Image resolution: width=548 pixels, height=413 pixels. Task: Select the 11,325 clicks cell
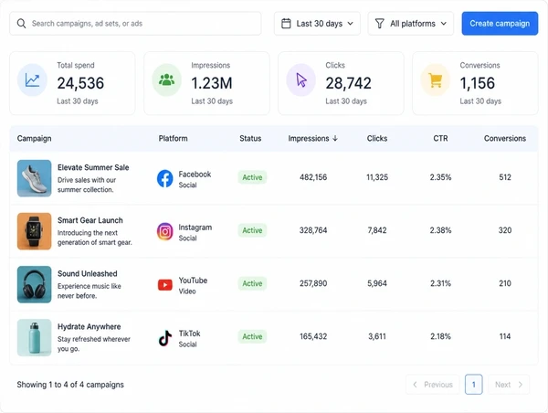[377, 177]
